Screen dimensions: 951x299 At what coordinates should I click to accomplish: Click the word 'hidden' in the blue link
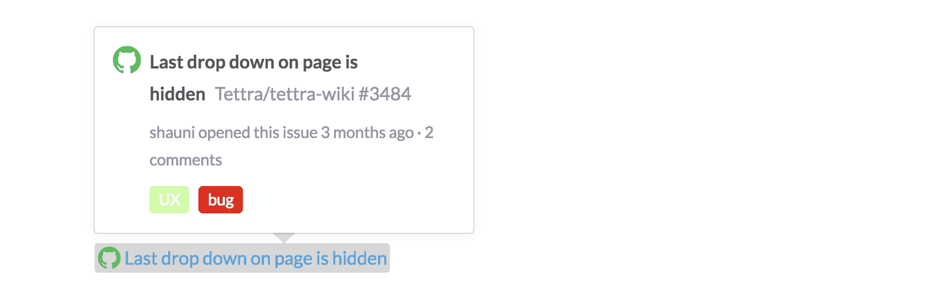tap(360, 258)
